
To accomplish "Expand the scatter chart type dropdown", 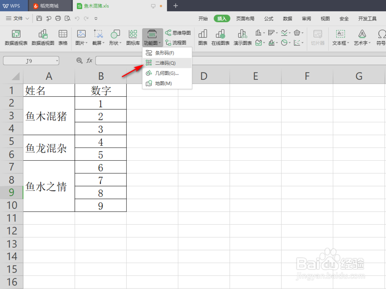I will click(303, 43).
